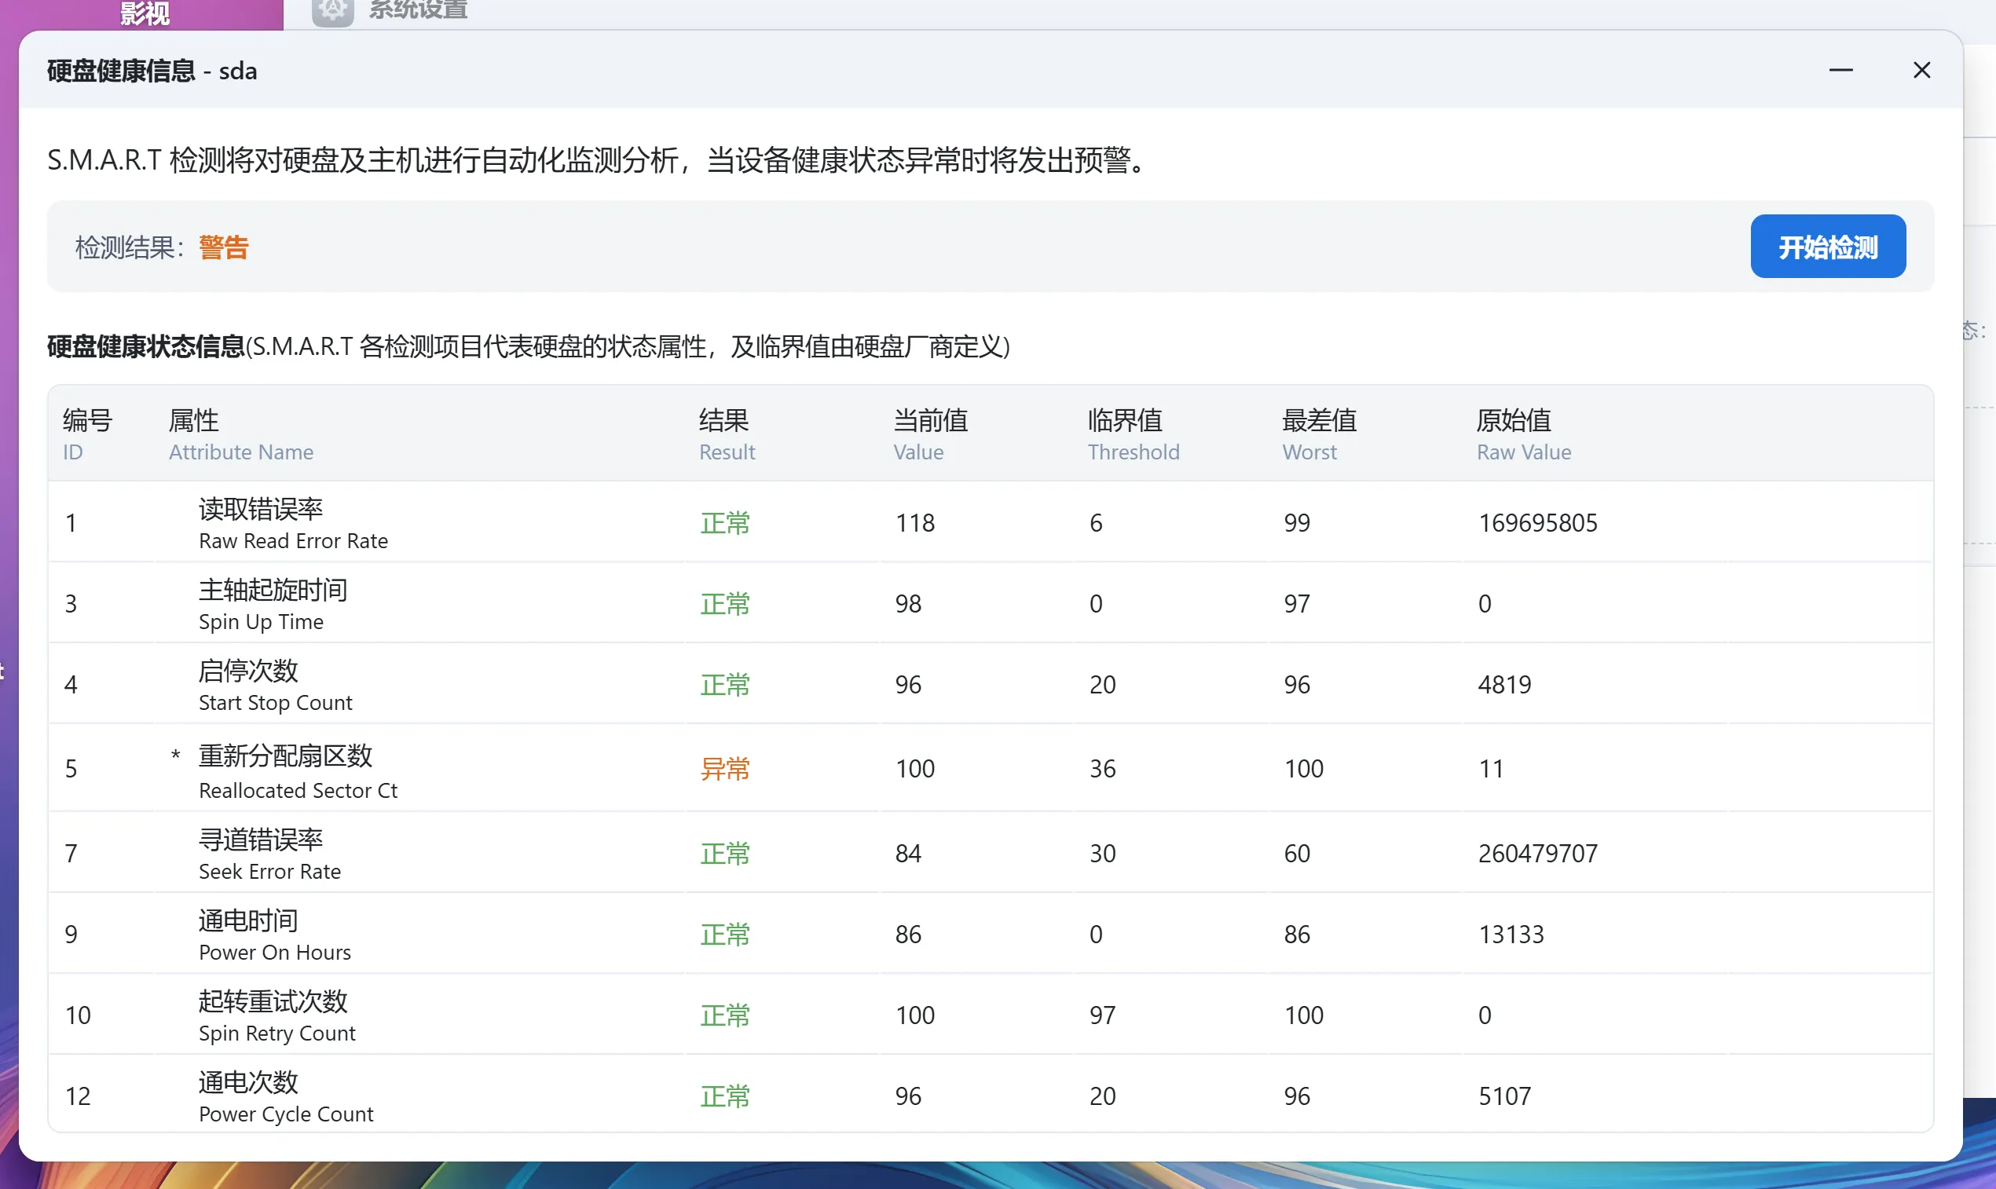
Task: Click the Power On Hours raw value 13133
Action: pyautogui.click(x=1511, y=935)
